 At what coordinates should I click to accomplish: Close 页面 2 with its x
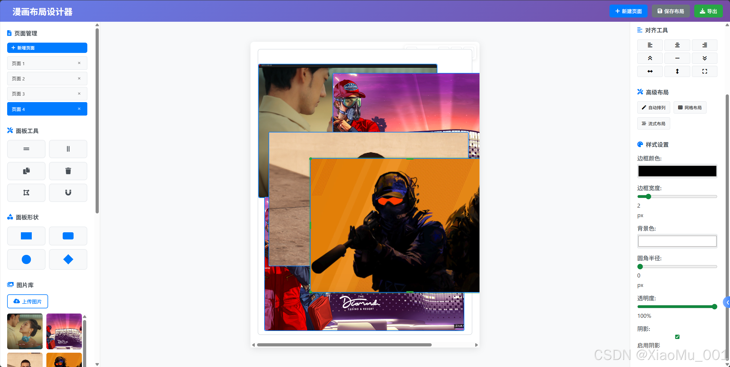(x=79, y=78)
